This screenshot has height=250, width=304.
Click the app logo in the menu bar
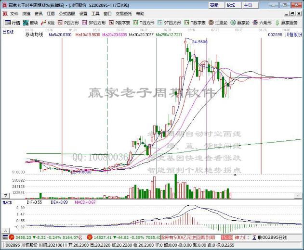coord(5,13)
